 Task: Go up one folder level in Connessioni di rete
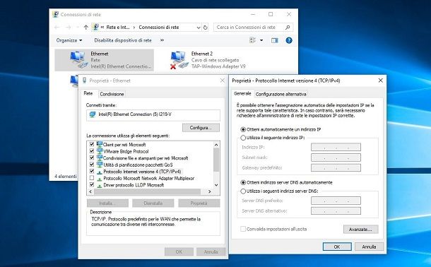tap(86, 27)
